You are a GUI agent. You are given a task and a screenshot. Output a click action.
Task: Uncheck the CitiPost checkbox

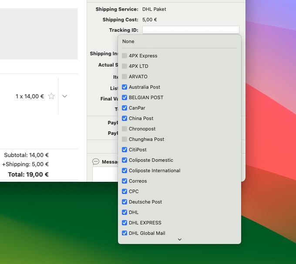[x=124, y=150]
